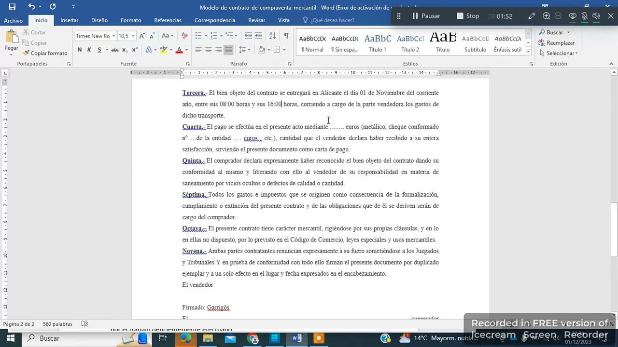Redo or repeat the last action
This screenshot has height=347, width=618.
[x=53, y=7]
